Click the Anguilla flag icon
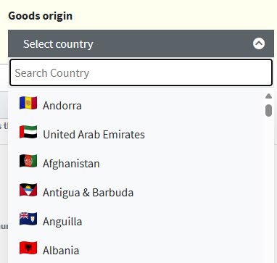The height and width of the screenshot is (263, 277). tap(28, 219)
